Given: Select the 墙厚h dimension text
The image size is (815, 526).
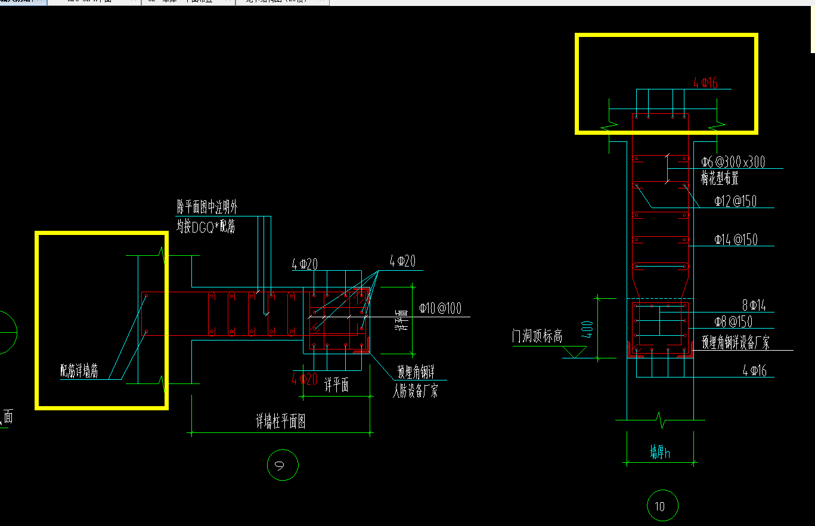Looking at the screenshot, I should pyautogui.click(x=660, y=453).
